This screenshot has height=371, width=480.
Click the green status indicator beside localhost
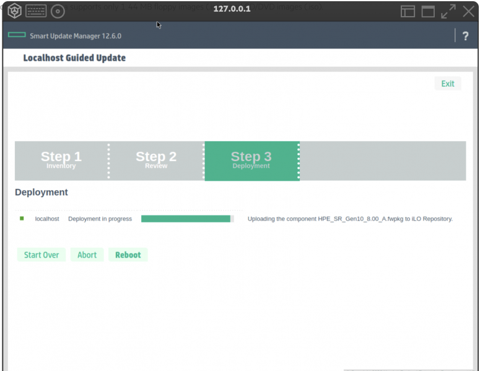tap(22, 219)
